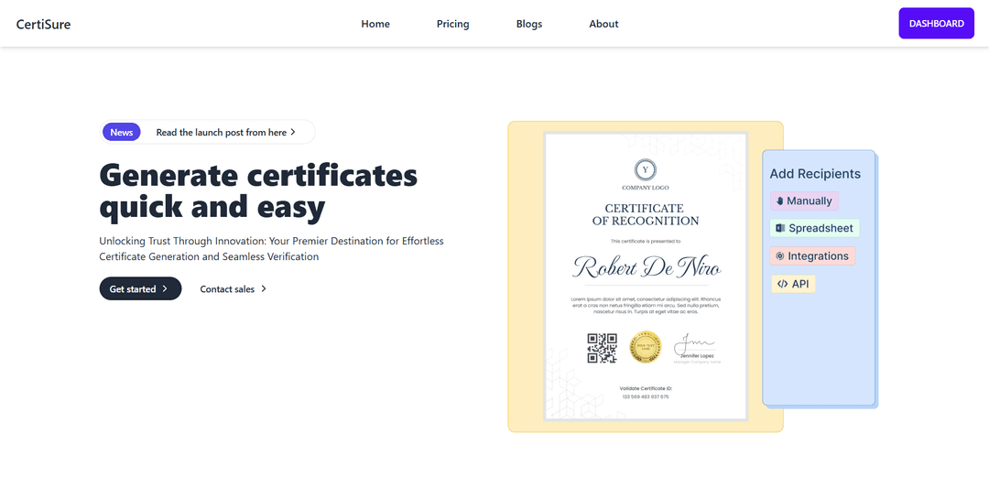Click the Robert De Niro name on the certificate
Viewport: 989px width, 488px height.
646,267
